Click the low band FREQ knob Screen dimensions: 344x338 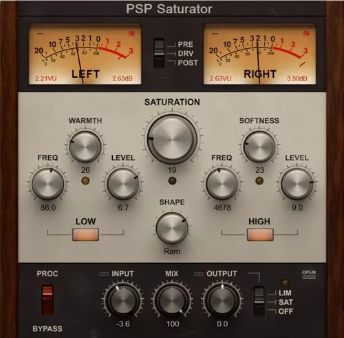tap(47, 184)
